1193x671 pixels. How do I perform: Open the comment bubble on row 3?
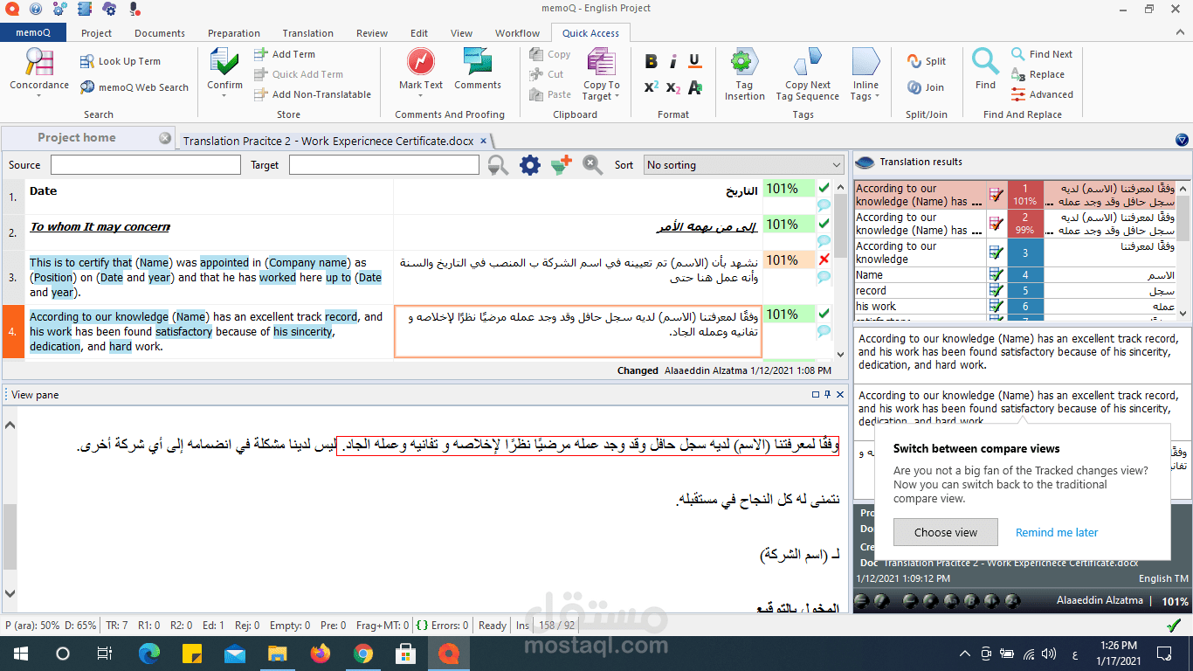click(824, 277)
